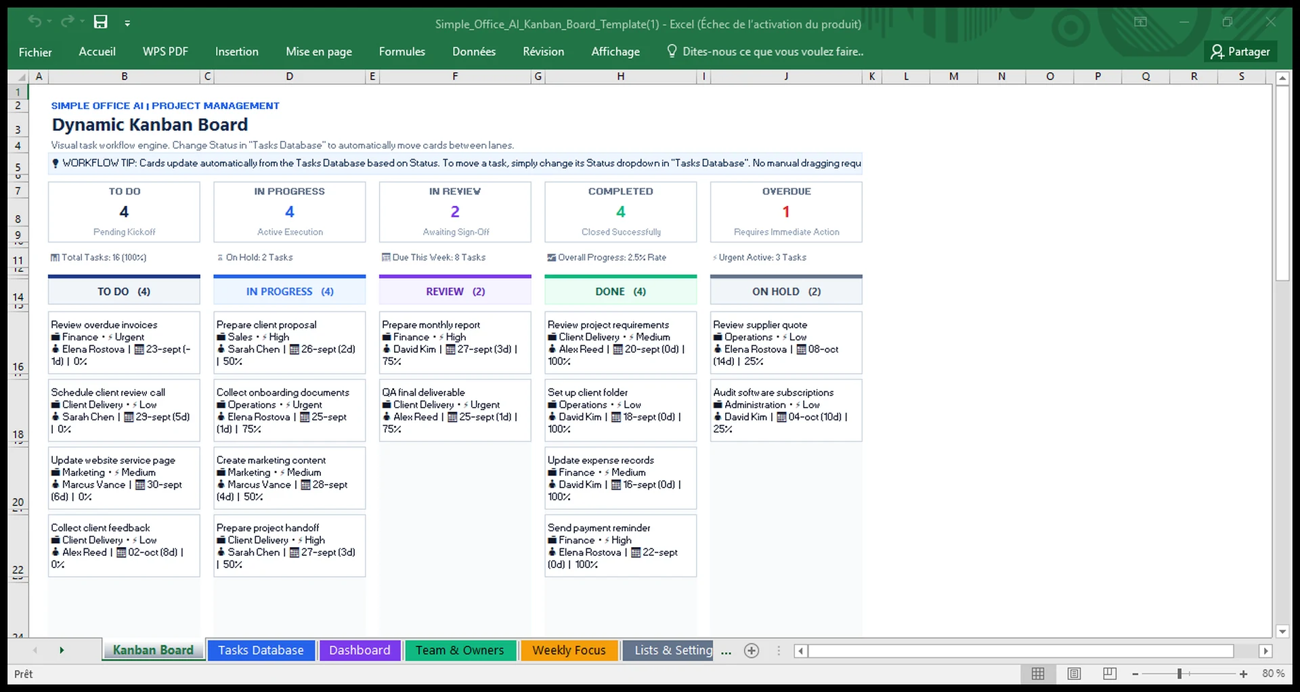The image size is (1300, 692).
Task: Click the IN REVIEW summary card
Action: pyautogui.click(x=455, y=211)
